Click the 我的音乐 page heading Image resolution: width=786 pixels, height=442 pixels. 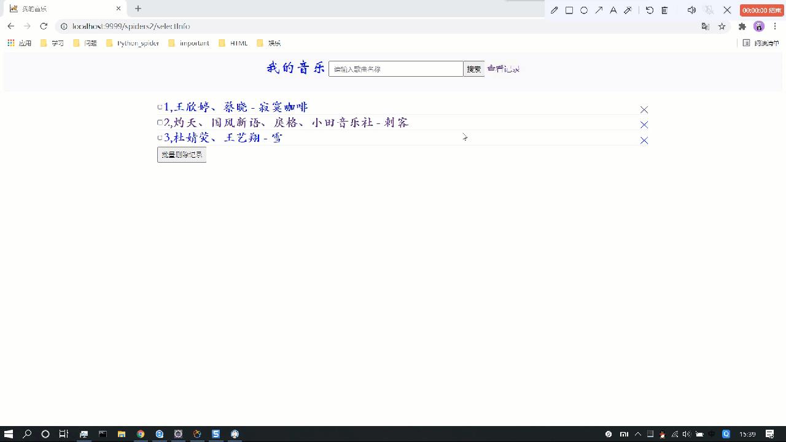point(296,68)
